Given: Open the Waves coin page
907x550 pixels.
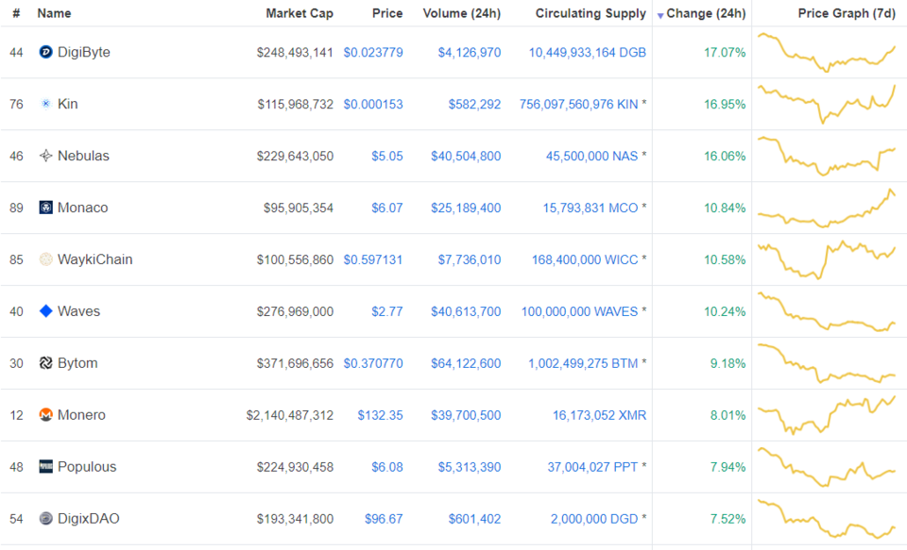Looking at the screenshot, I should (78, 310).
